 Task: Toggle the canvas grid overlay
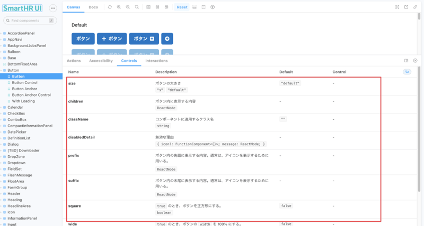pos(157,7)
